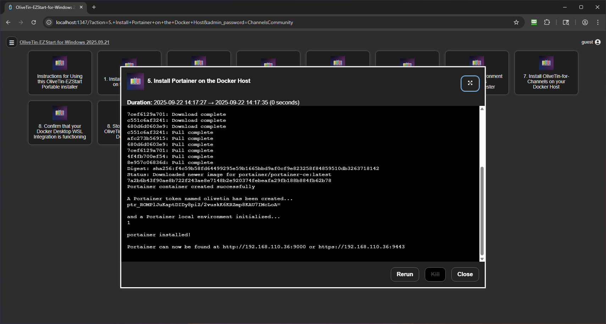Reload the current page
The height and width of the screenshot is (324, 606).
point(34,22)
